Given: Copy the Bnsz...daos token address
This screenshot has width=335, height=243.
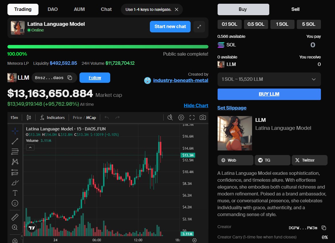Looking at the screenshot, I should (70, 78).
